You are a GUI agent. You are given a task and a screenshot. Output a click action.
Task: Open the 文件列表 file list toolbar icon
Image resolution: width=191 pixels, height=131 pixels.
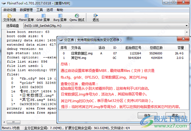[x=10, y=18]
